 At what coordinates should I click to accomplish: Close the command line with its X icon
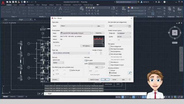39,94
